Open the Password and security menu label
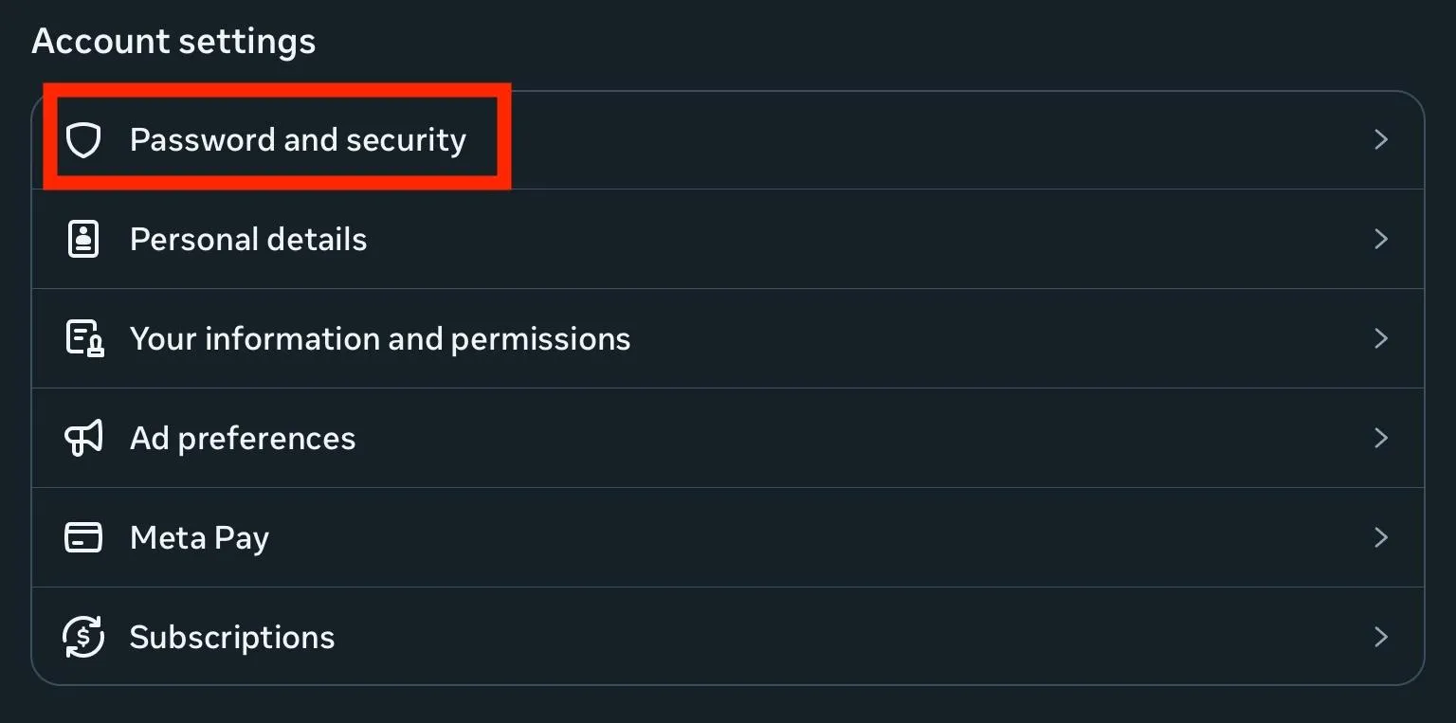 click(298, 140)
